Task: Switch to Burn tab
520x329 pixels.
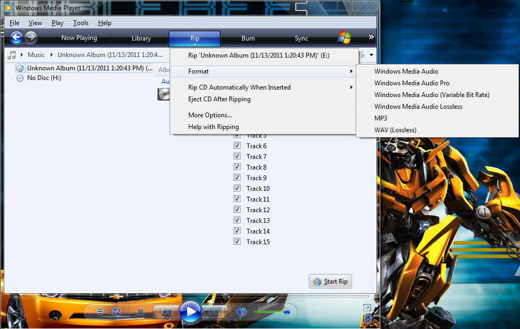Action: tap(248, 38)
